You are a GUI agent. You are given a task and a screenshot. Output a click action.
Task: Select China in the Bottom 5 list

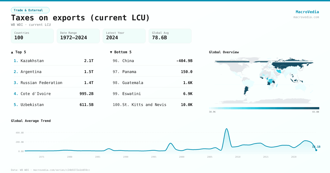point(153,61)
